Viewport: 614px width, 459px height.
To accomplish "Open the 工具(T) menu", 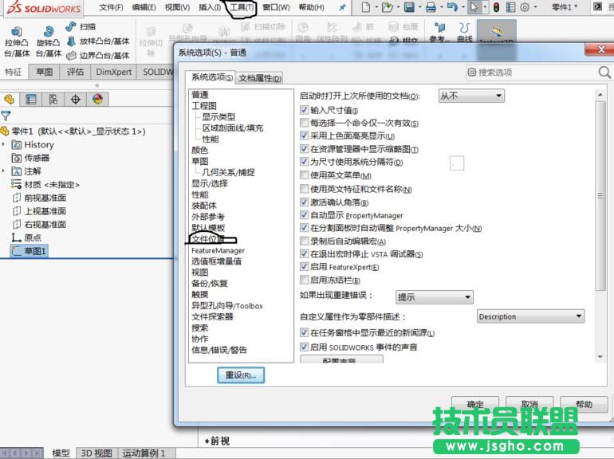I will 242,7.
